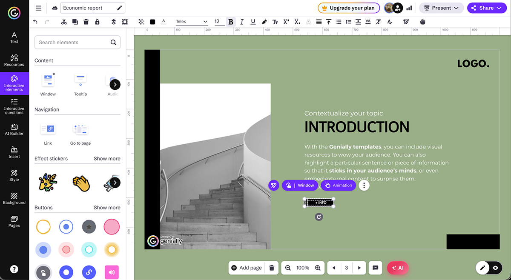Clear text formatting

378,22
